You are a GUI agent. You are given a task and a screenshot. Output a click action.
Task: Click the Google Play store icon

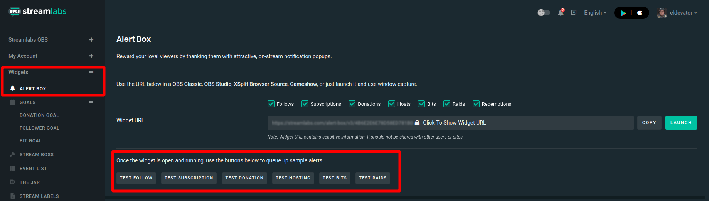[x=623, y=13]
